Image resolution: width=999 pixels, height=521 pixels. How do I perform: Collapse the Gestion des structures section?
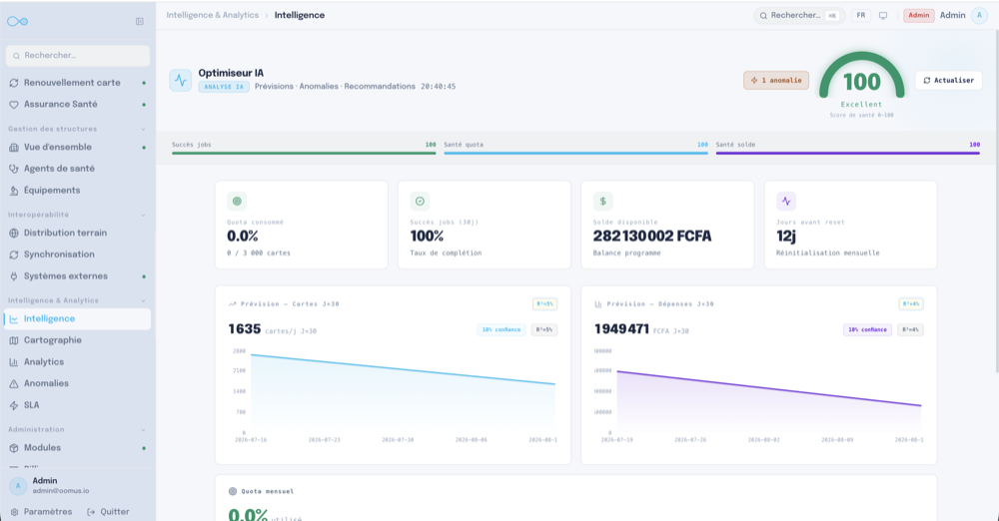(x=143, y=130)
